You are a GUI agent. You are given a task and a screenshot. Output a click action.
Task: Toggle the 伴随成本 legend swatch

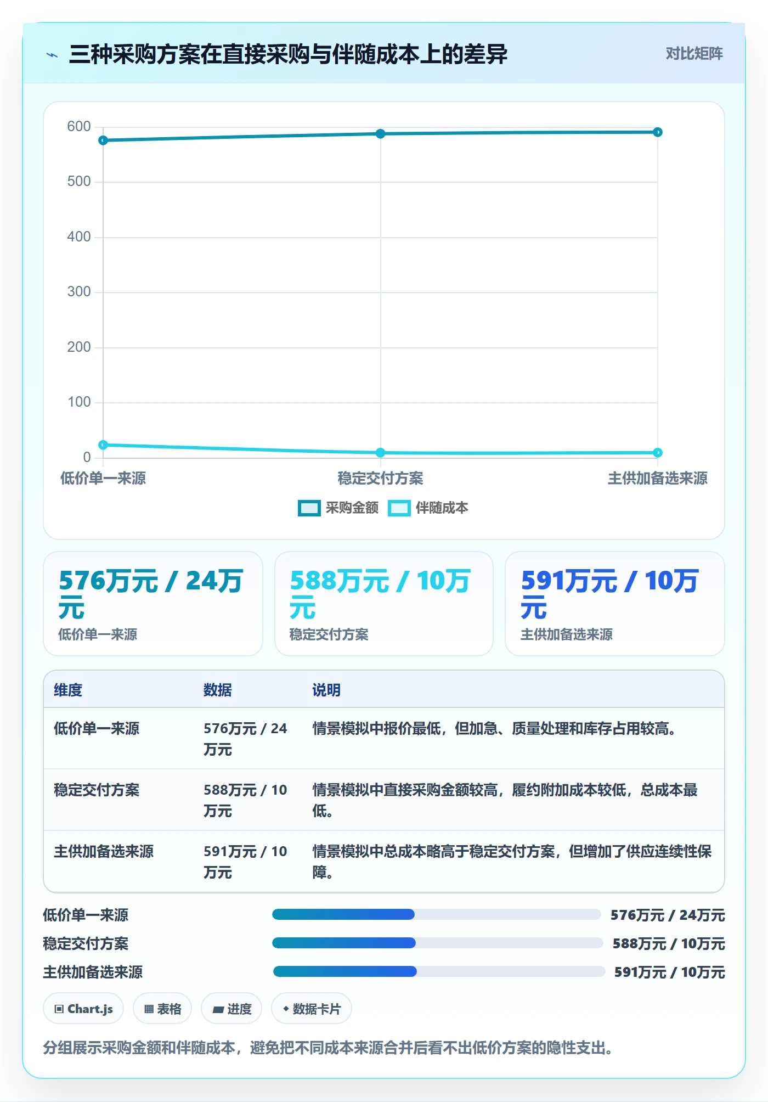(399, 508)
